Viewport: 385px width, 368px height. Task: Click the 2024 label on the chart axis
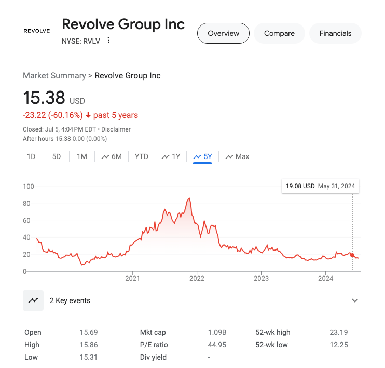(325, 278)
